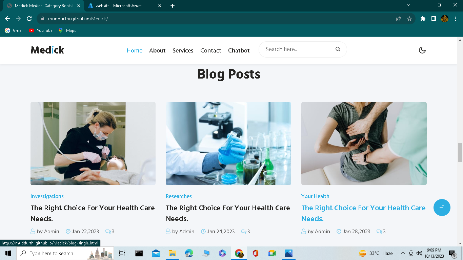This screenshot has width=463, height=260.
Task: Open Opera browser from the taskbar
Action: (255, 253)
